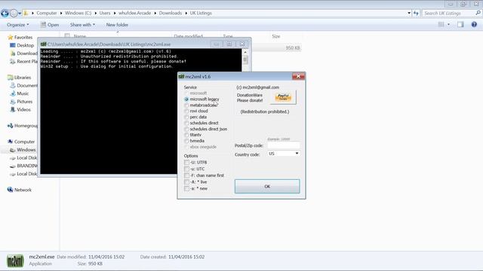The height and width of the screenshot is (271, 483).
Task: Focus the Postal/Zip code field
Action: (284, 145)
